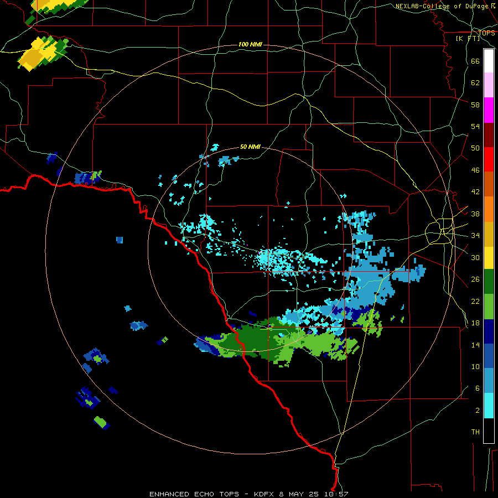Viewport: 498px width, 498px height.
Task: Click the light green color bar segment
Action: click(x=489, y=307)
